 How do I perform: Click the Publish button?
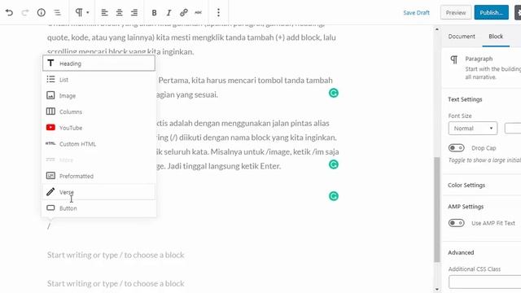pyautogui.click(x=492, y=13)
